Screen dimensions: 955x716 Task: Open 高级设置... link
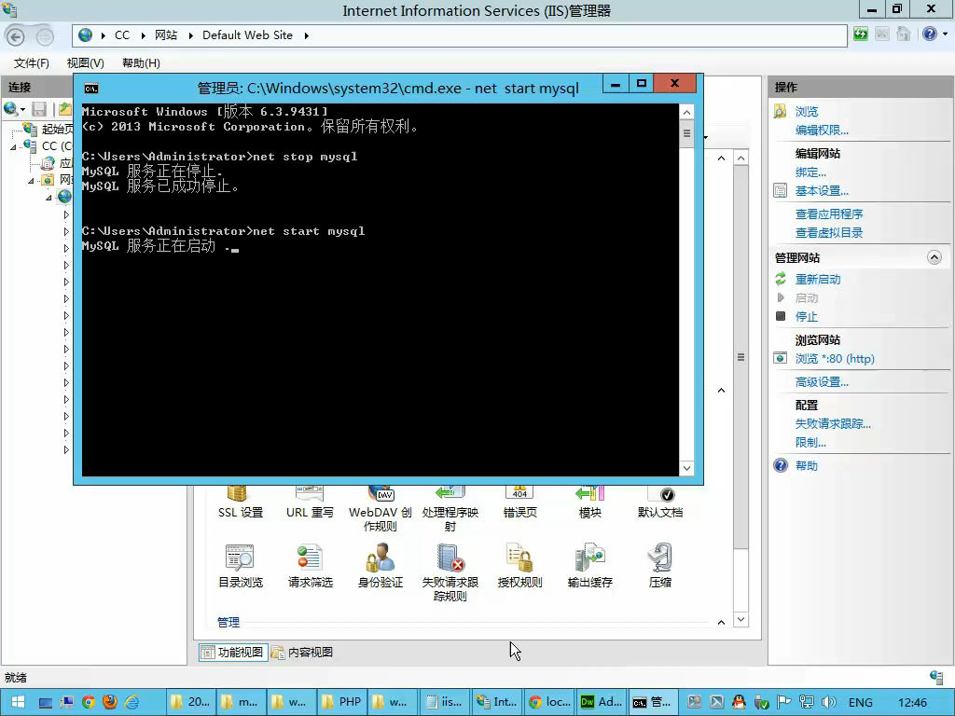[x=822, y=382]
